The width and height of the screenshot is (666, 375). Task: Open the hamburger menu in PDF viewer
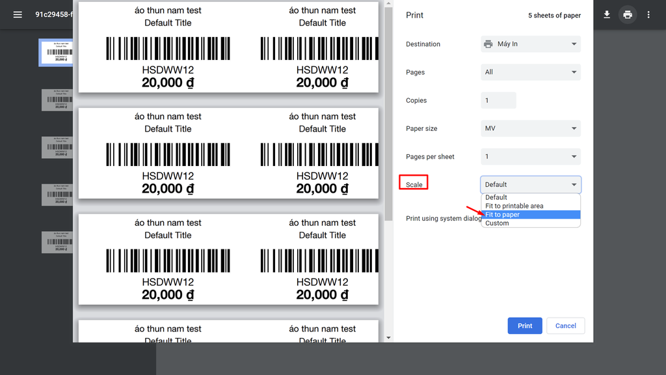18,15
